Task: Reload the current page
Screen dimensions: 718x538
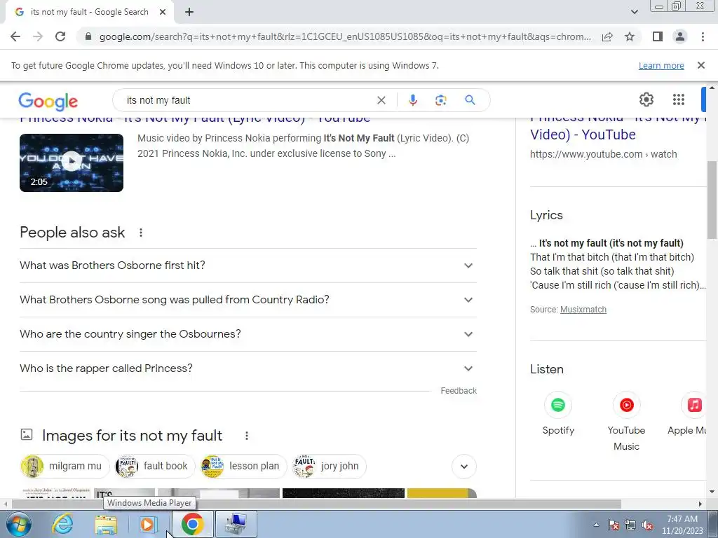Action: click(60, 36)
